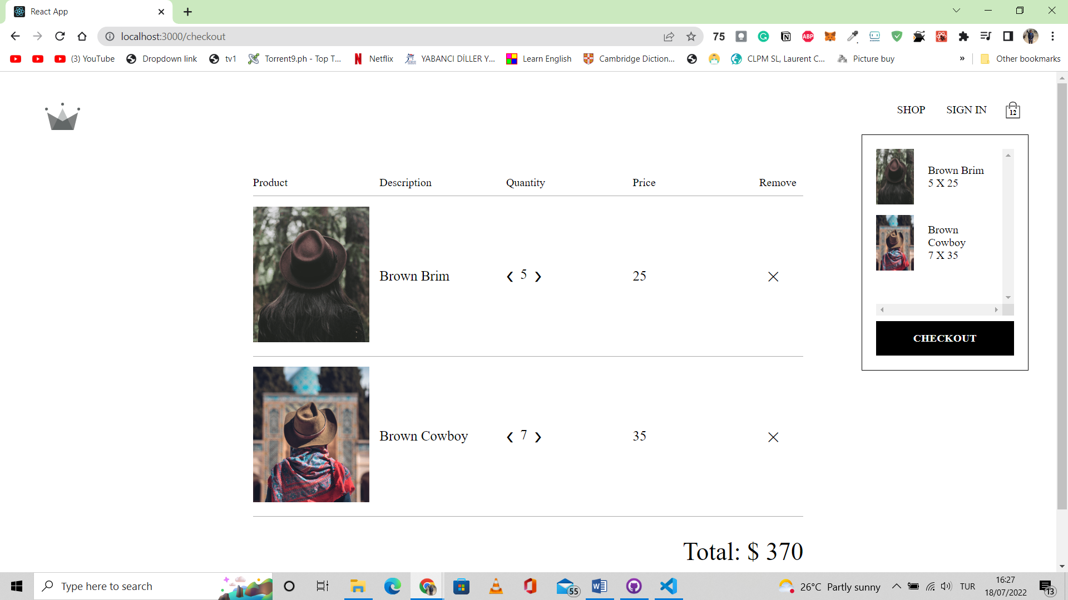Click the browser home icon
The width and height of the screenshot is (1068, 600).
(x=82, y=37)
